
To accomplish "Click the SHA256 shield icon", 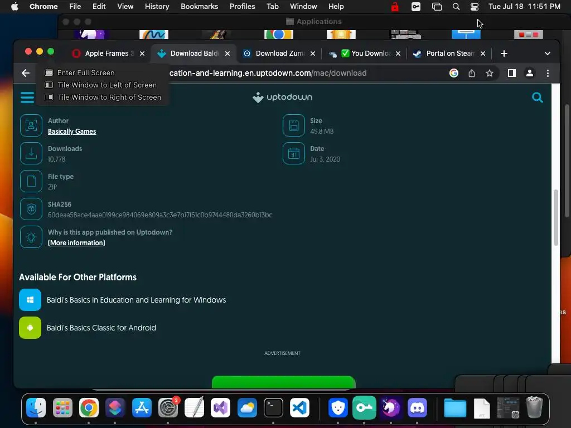I will (31, 210).
